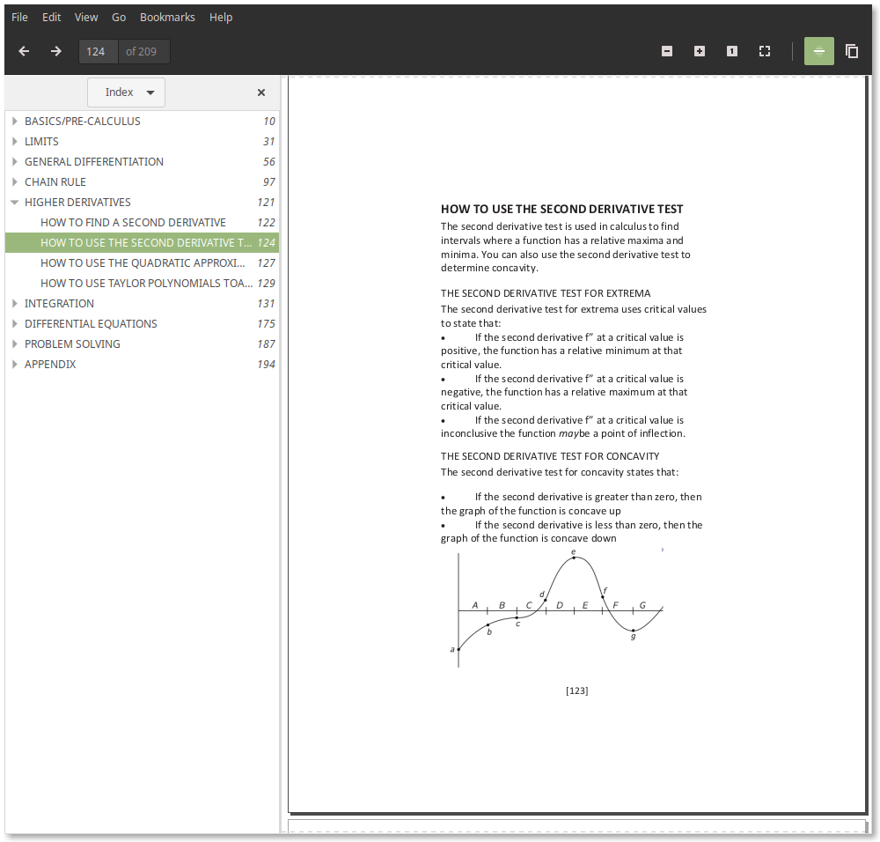
Task: Expand the INTEGRATION chapter
Action: click(x=15, y=304)
